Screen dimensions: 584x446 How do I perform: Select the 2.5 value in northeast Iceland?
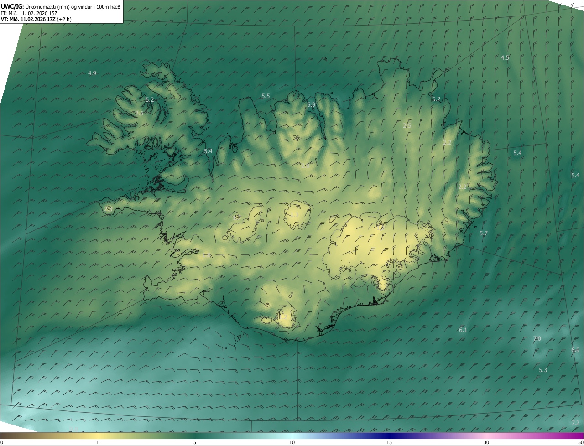(x=407, y=126)
